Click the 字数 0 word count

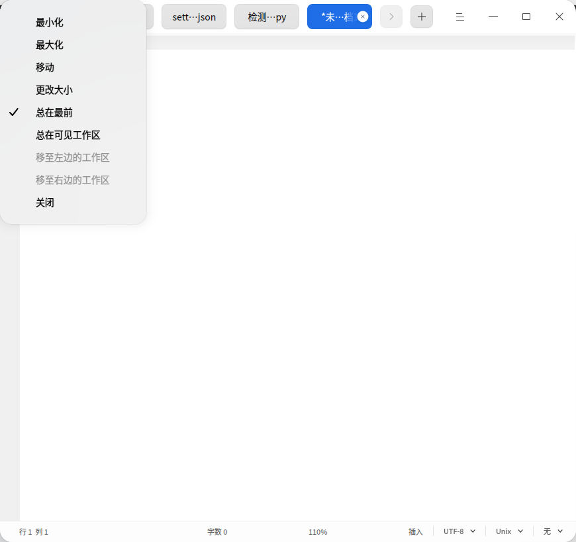217,531
